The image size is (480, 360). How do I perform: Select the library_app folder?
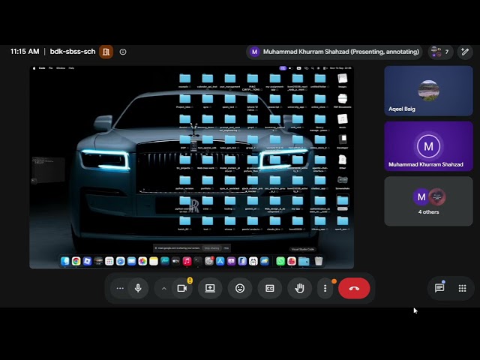click(x=320, y=223)
